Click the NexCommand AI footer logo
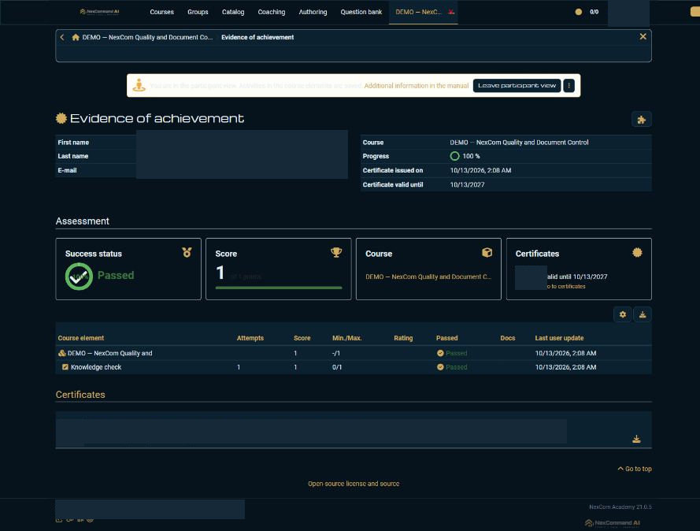This screenshot has height=531, width=700. pyautogui.click(x=613, y=523)
